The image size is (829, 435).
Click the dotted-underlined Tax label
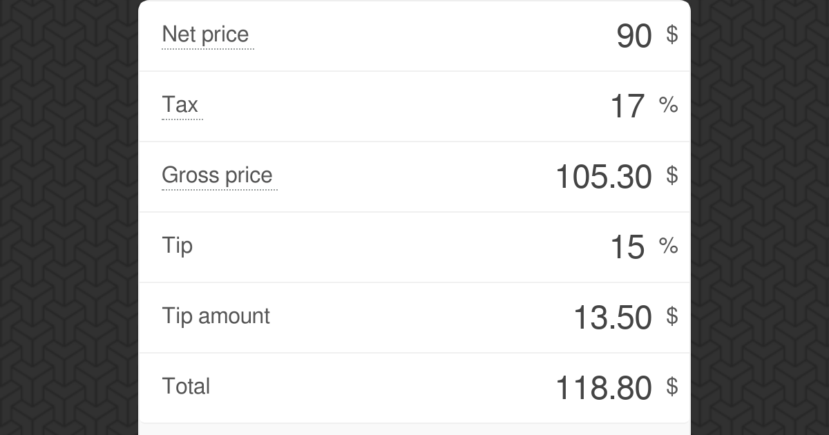coord(182,105)
